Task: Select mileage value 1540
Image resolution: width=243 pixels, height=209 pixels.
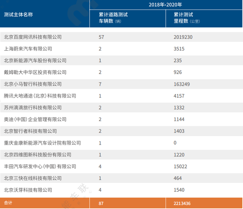Action: (179, 190)
